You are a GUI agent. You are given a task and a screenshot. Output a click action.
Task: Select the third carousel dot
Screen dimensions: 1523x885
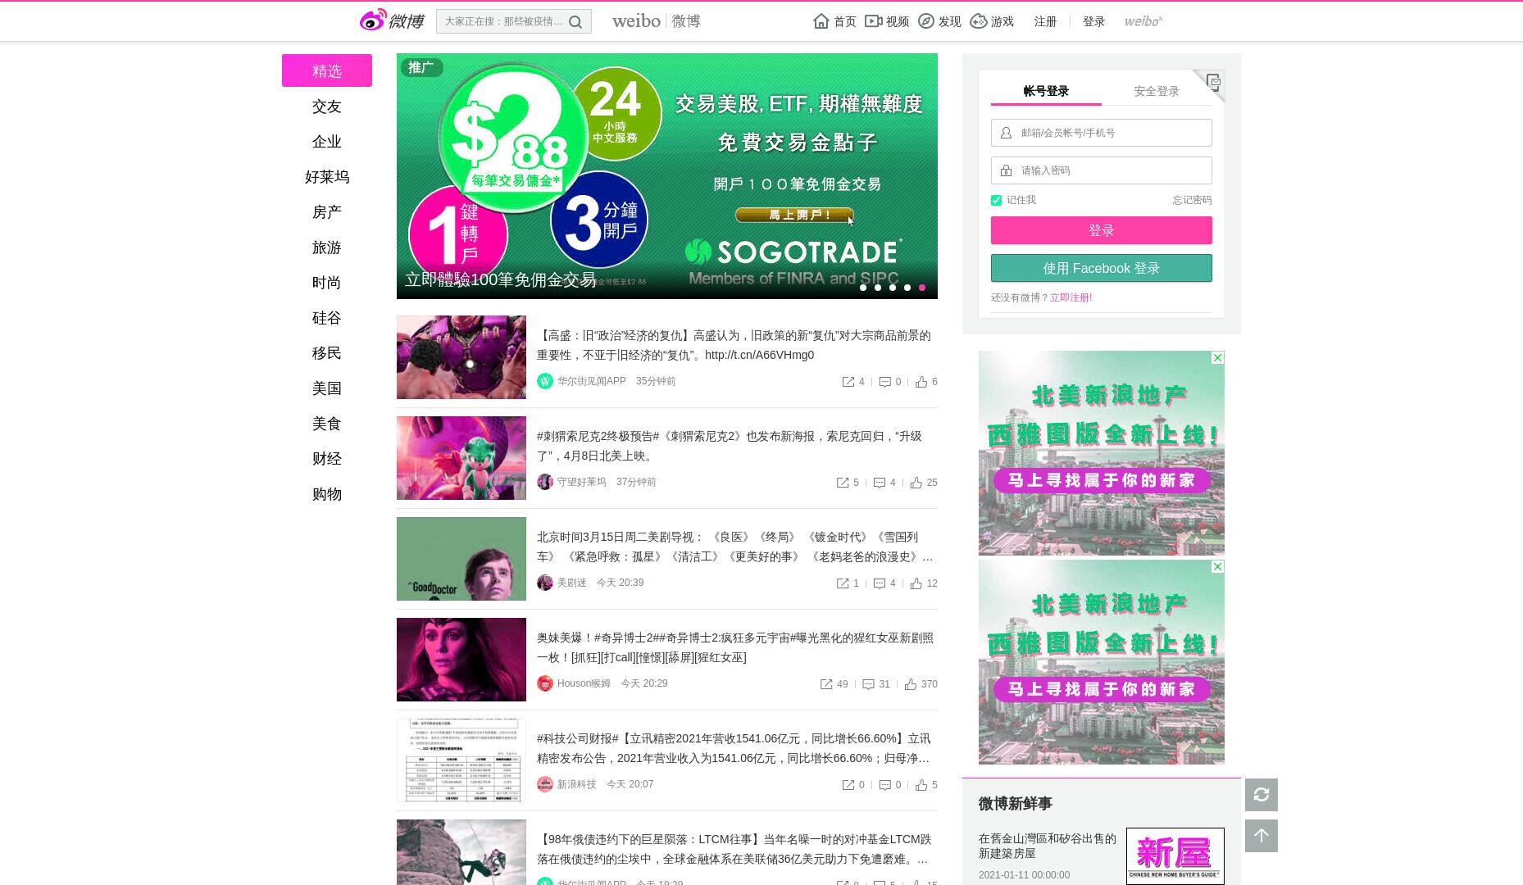pyautogui.click(x=893, y=288)
